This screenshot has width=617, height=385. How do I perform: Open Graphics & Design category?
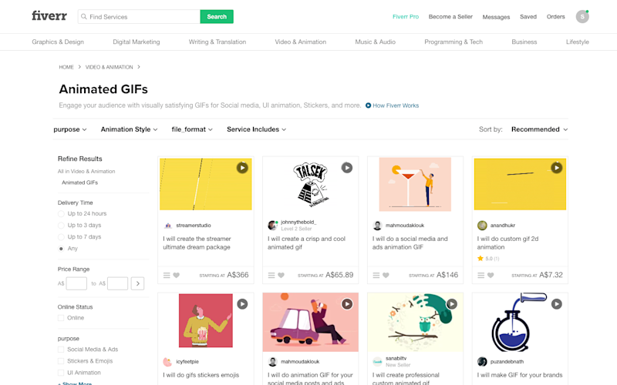pos(58,42)
